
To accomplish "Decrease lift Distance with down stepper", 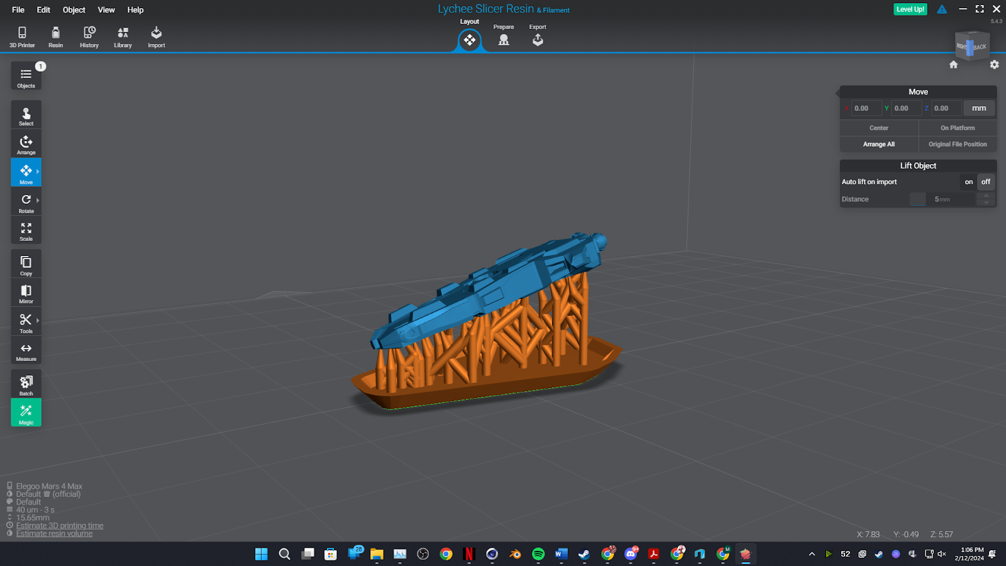I will (x=986, y=203).
